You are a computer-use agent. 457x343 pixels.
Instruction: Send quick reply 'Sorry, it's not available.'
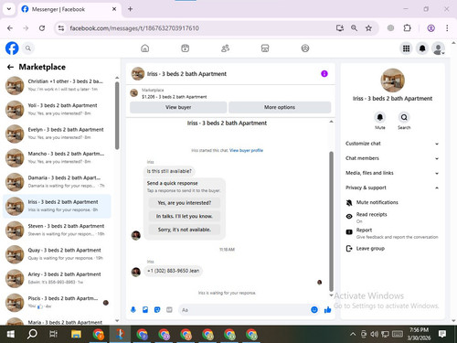[x=185, y=230]
